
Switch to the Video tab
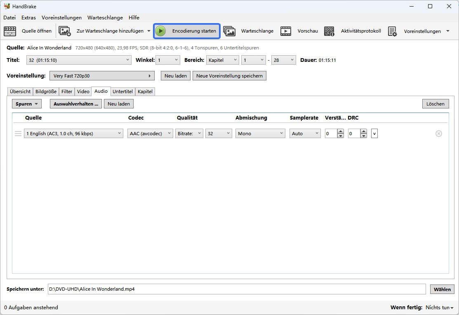click(83, 92)
